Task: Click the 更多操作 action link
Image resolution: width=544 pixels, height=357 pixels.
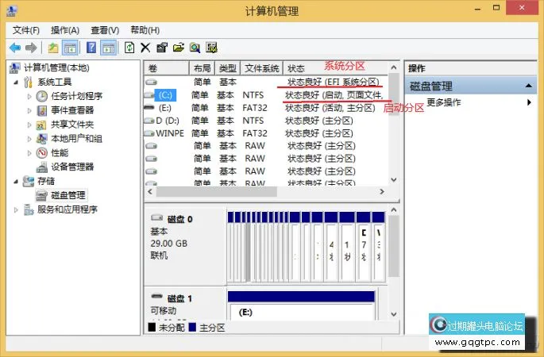Action: [x=443, y=102]
